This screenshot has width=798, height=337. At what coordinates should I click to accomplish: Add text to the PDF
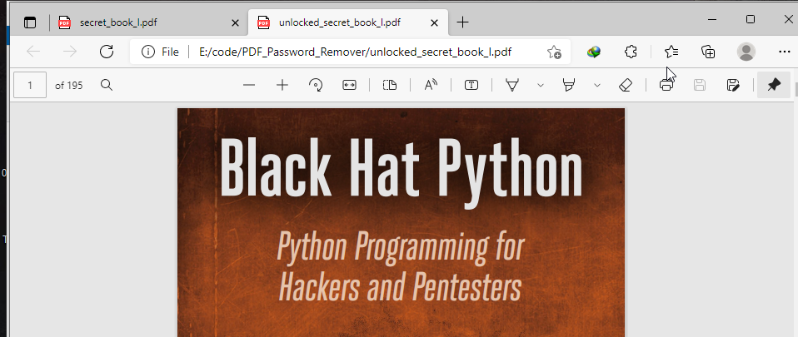pyautogui.click(x=471, y=85)
